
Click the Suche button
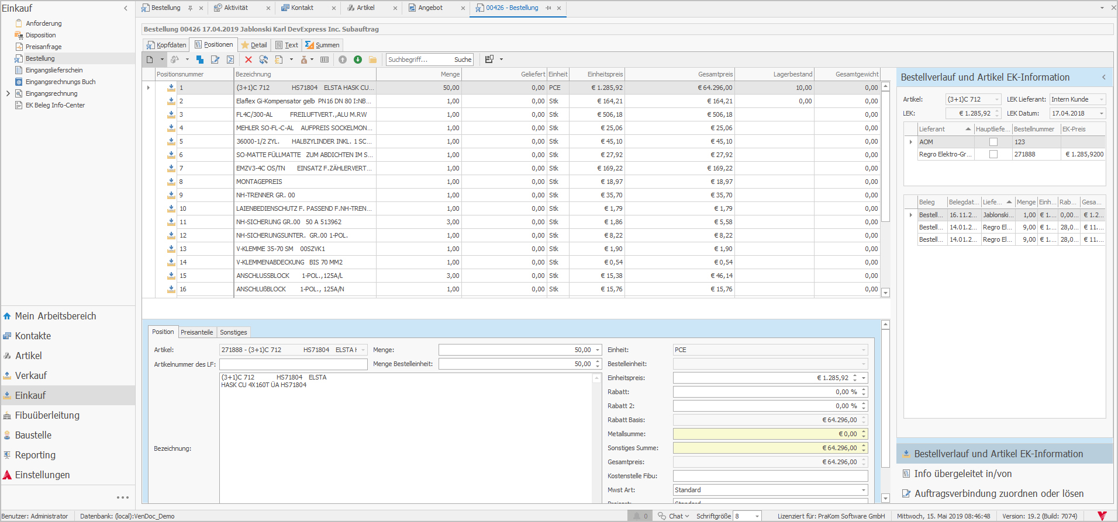coord(463,60)
